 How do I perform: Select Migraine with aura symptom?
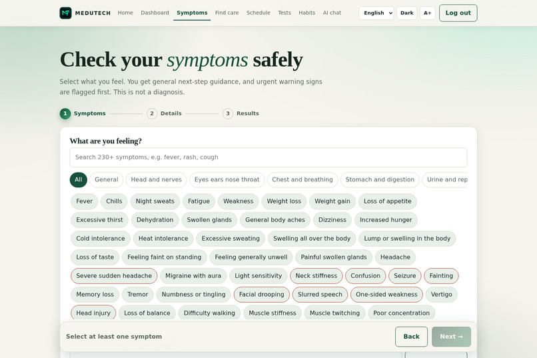[193, 276]
